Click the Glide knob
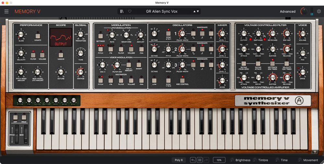 click(x=21, y=35)
